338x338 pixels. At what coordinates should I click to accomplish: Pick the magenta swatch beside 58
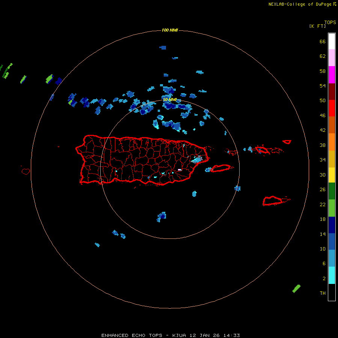pyautogui.click(x=332, y=75)
